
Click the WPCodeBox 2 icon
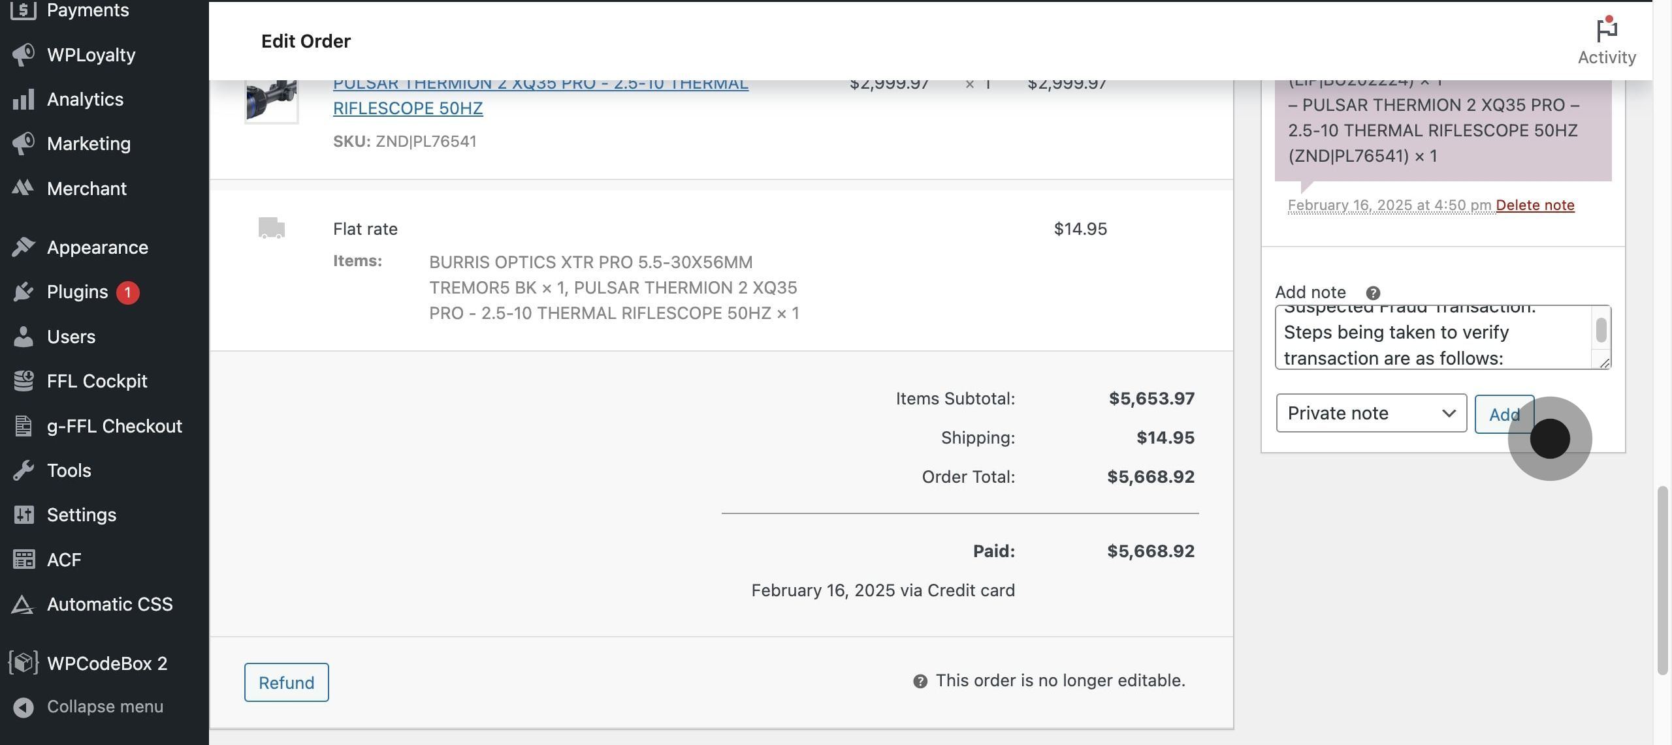24,663
